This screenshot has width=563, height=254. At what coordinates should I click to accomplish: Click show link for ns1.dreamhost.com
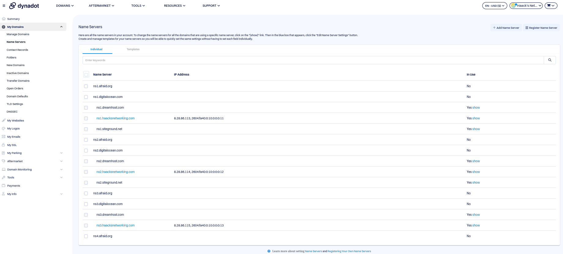pyautogui.click(x=476, y=107)
